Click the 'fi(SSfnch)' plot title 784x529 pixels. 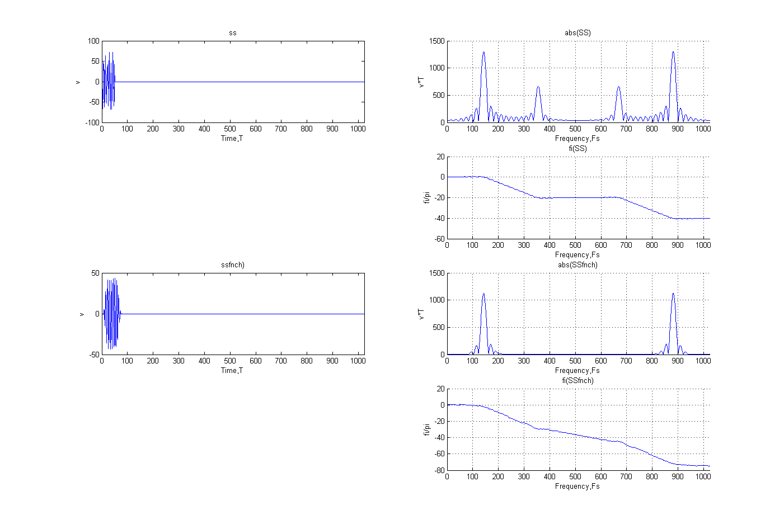(578, 381)
